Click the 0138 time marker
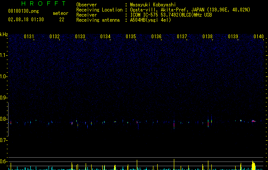The width and height of the screenshot is (268, 170). point(207,37)
